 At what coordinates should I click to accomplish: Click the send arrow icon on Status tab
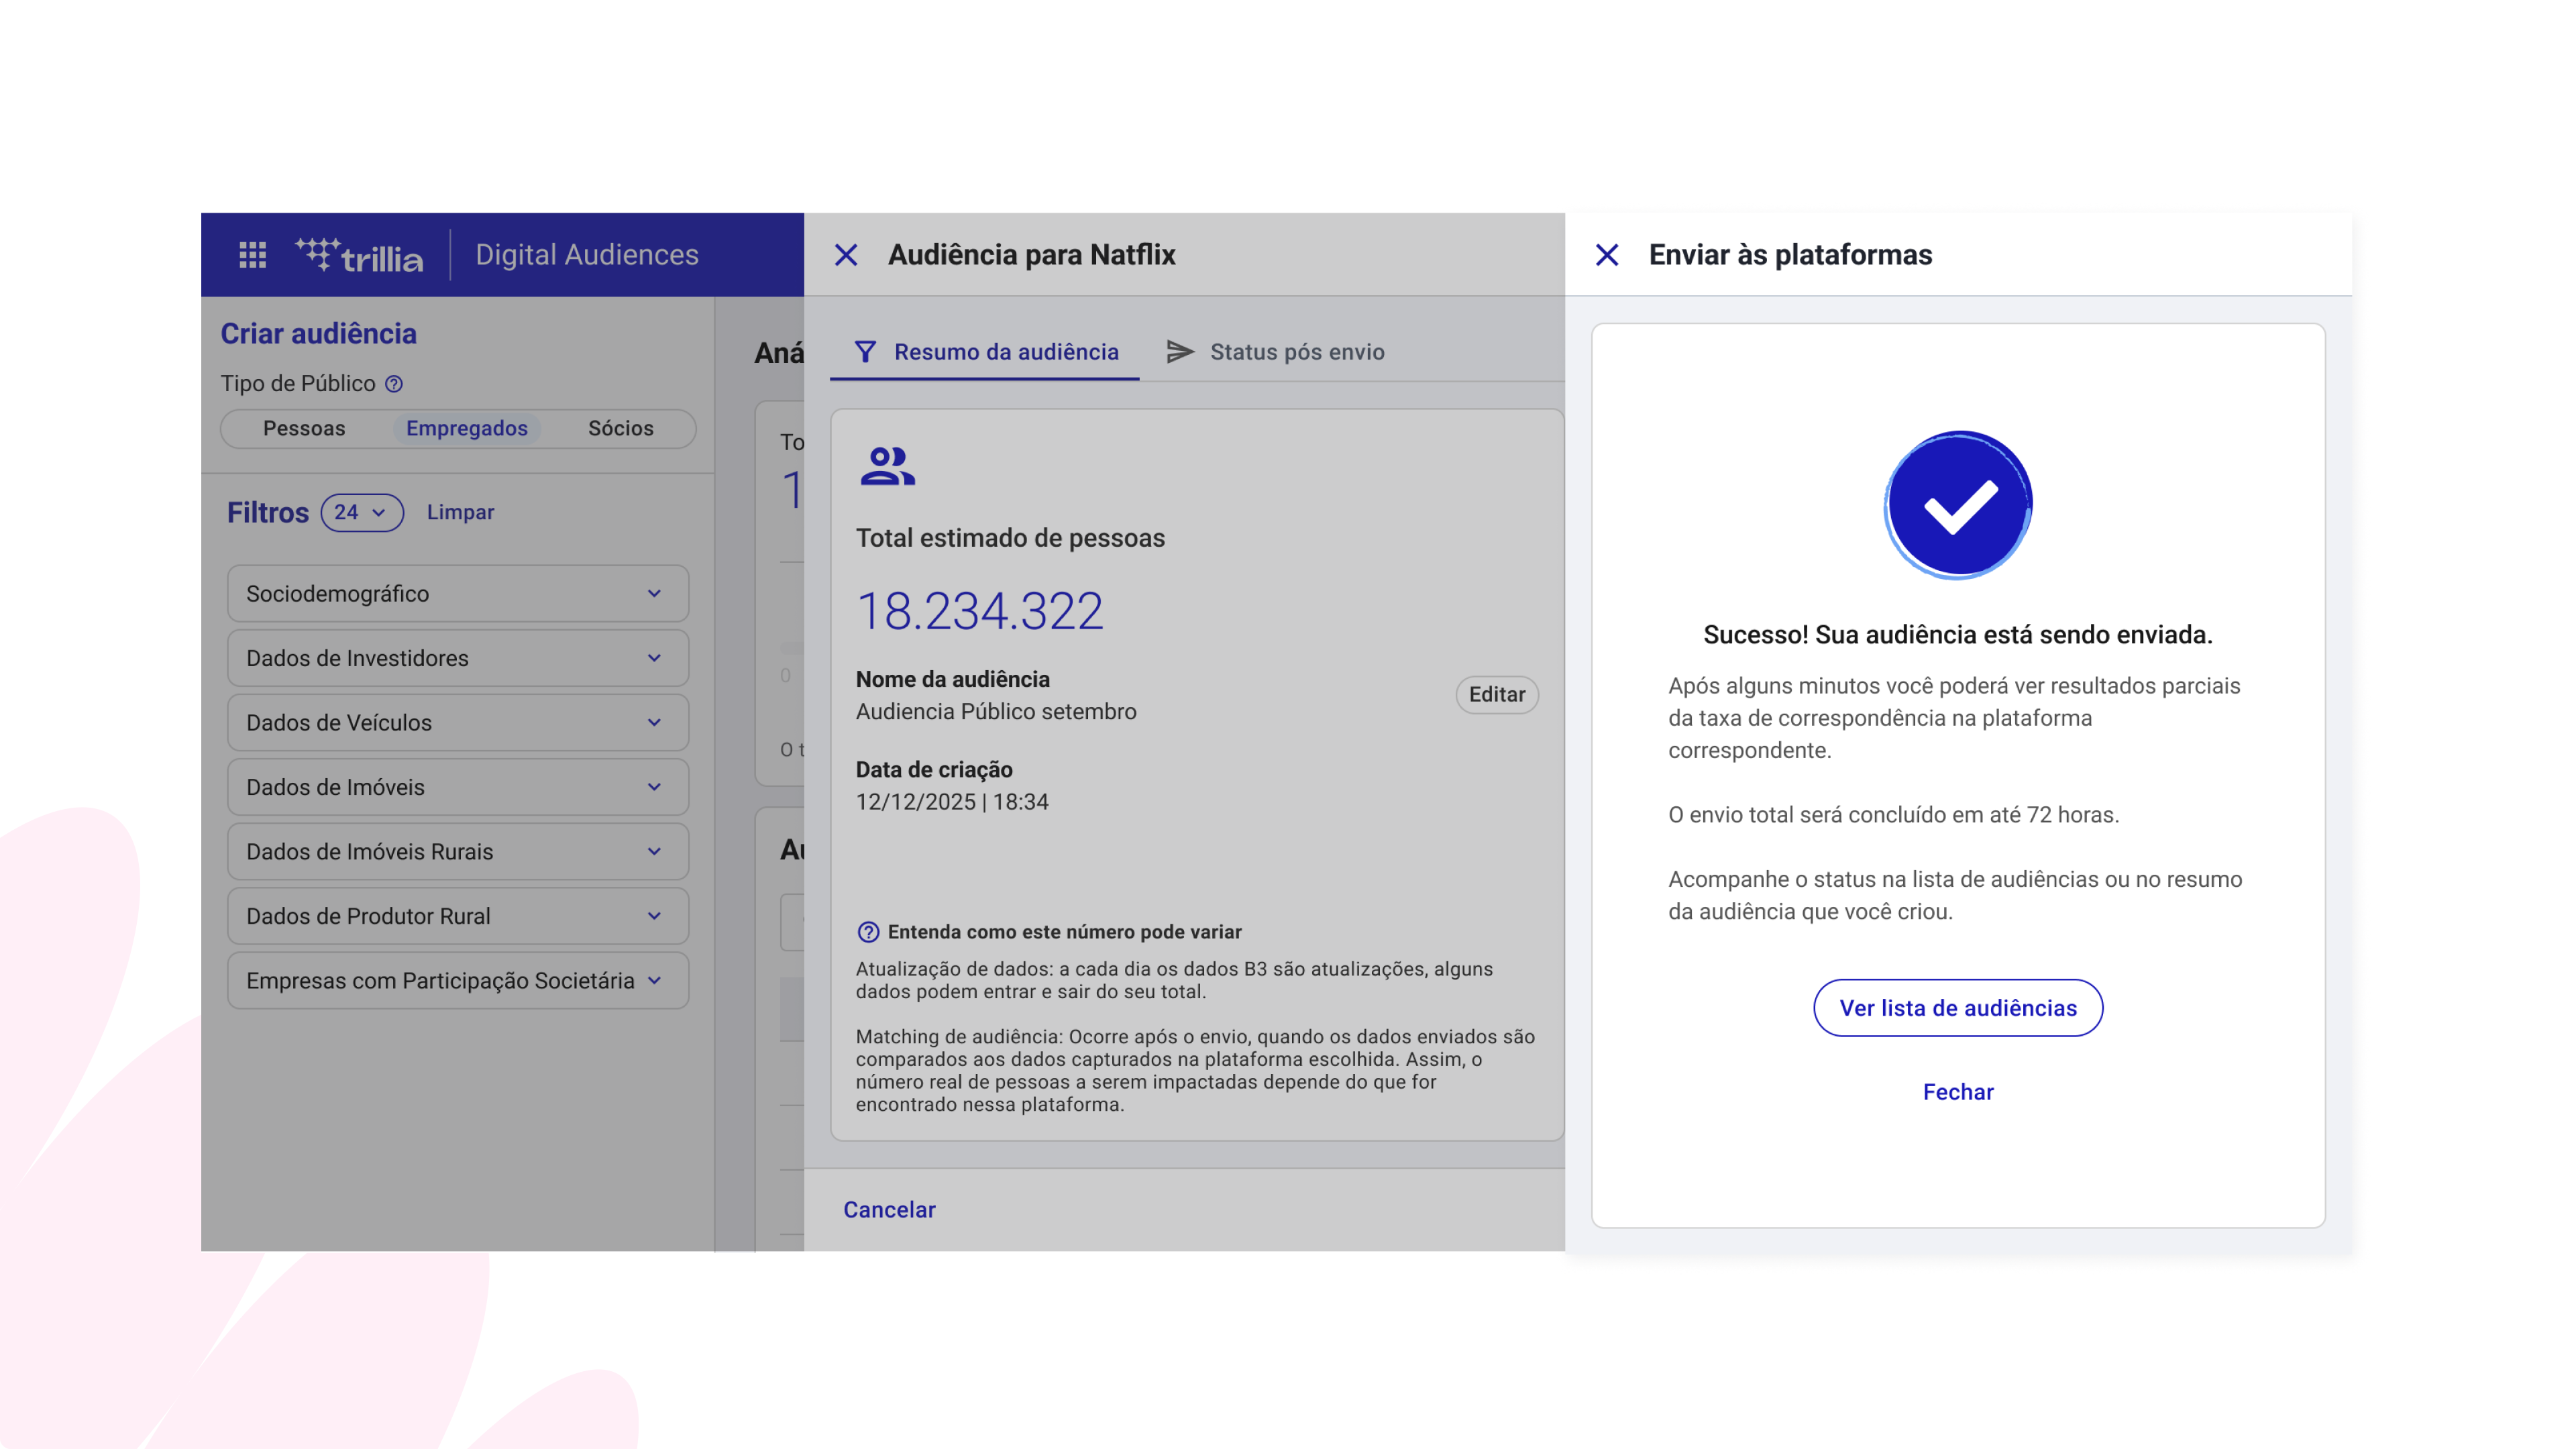pyautogui.click(x=1180, y=352)
